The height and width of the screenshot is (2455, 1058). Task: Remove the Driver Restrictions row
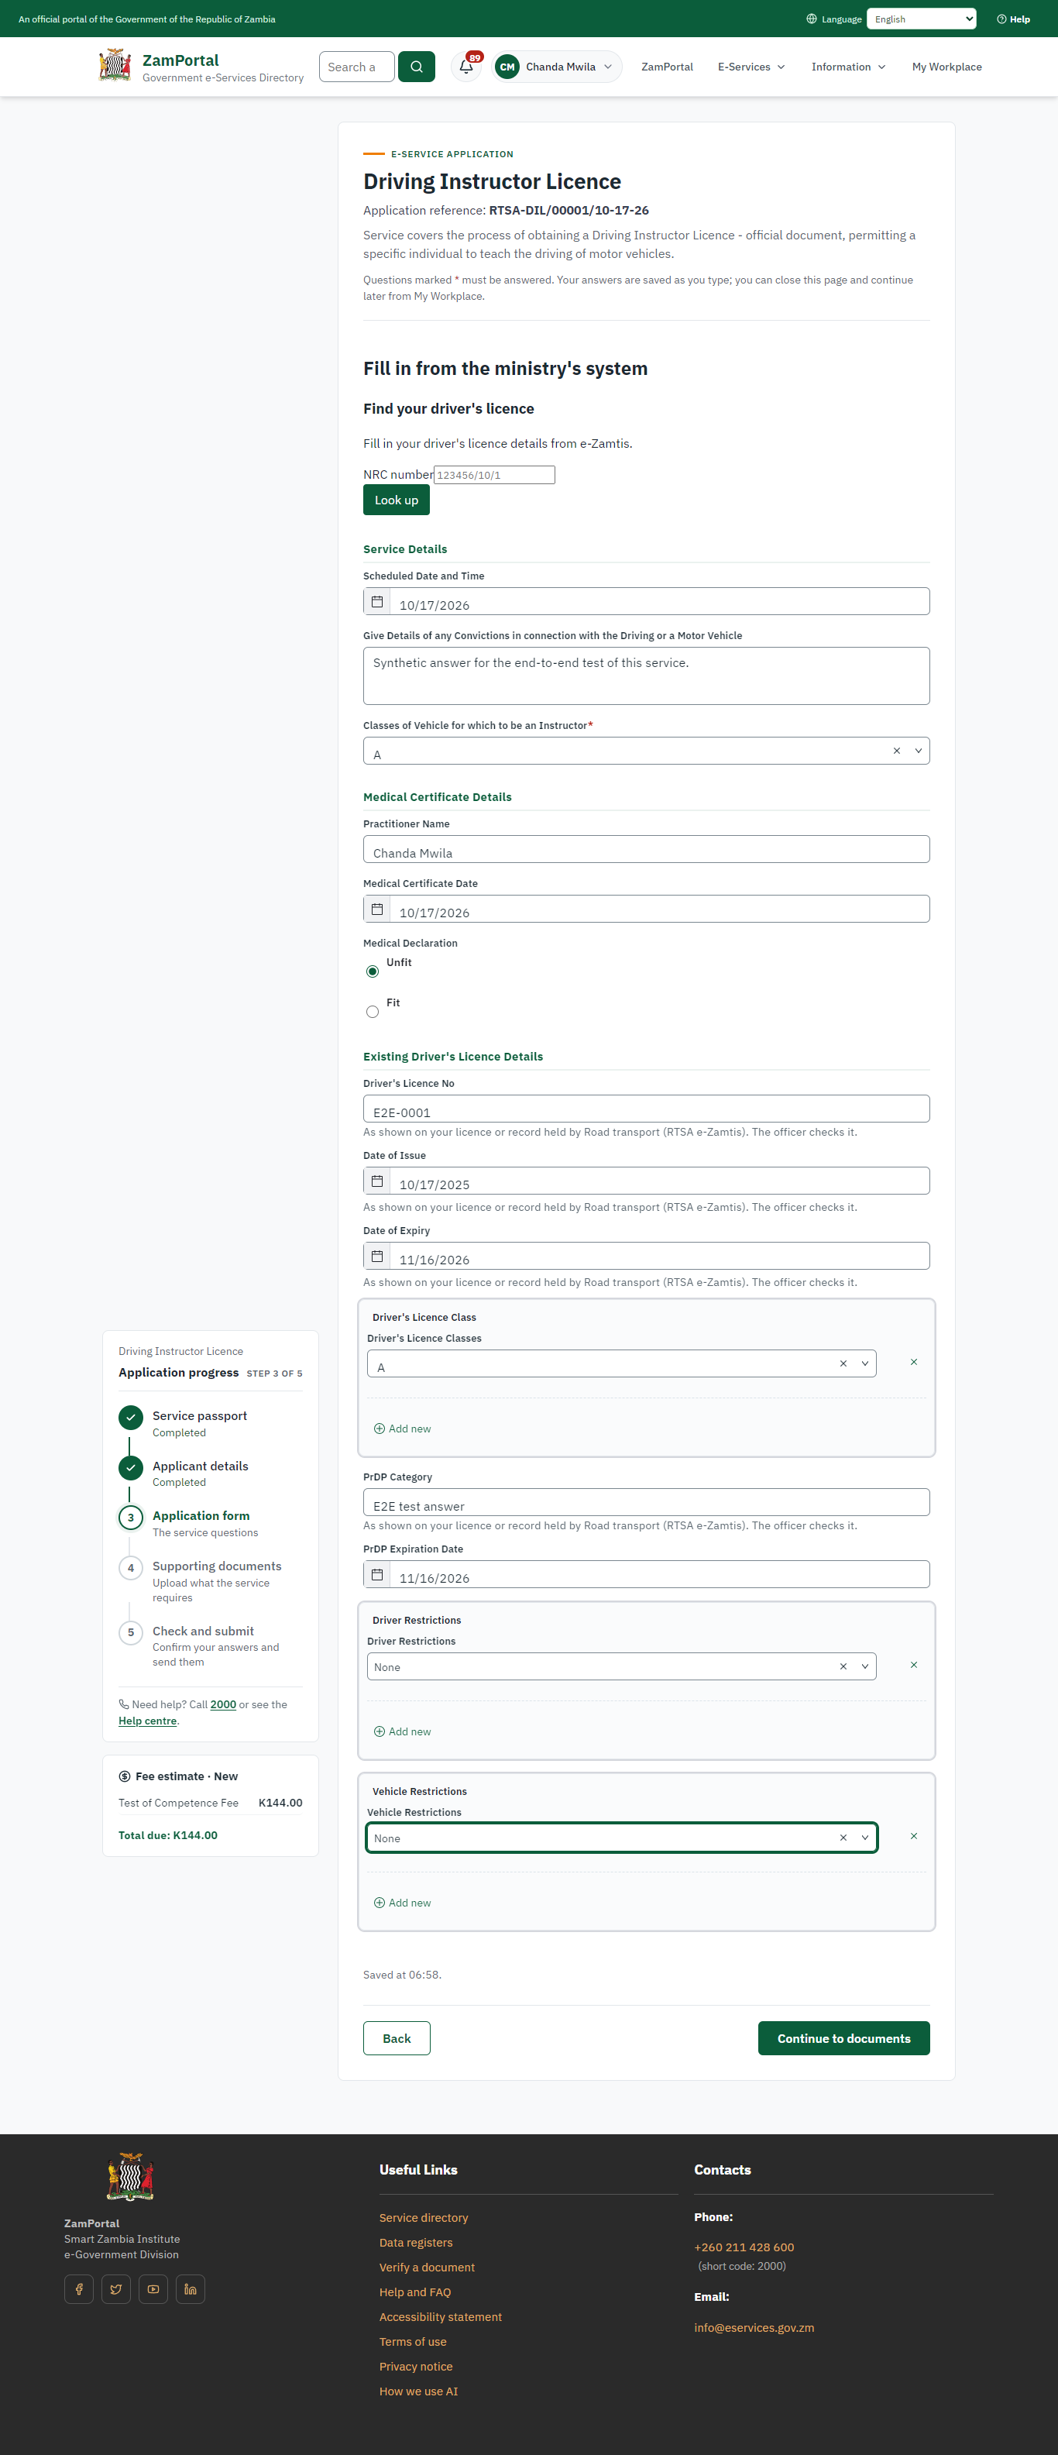click(913, 1665)
